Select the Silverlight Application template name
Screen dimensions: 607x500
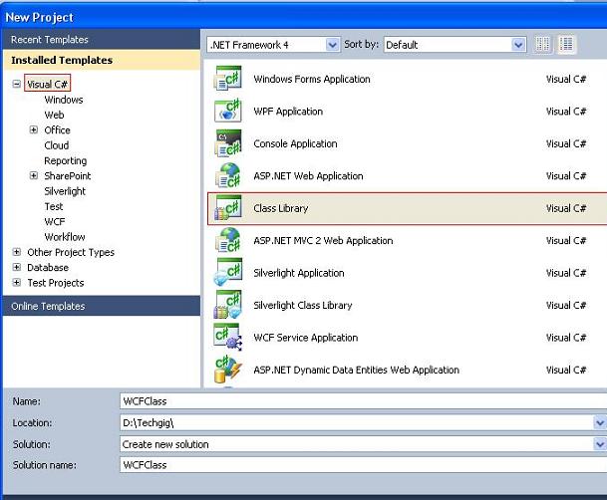click(298, 273)
